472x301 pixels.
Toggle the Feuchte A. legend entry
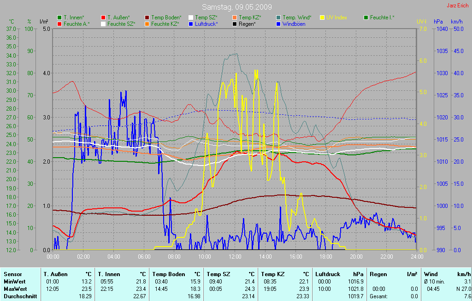coord(77,24)
